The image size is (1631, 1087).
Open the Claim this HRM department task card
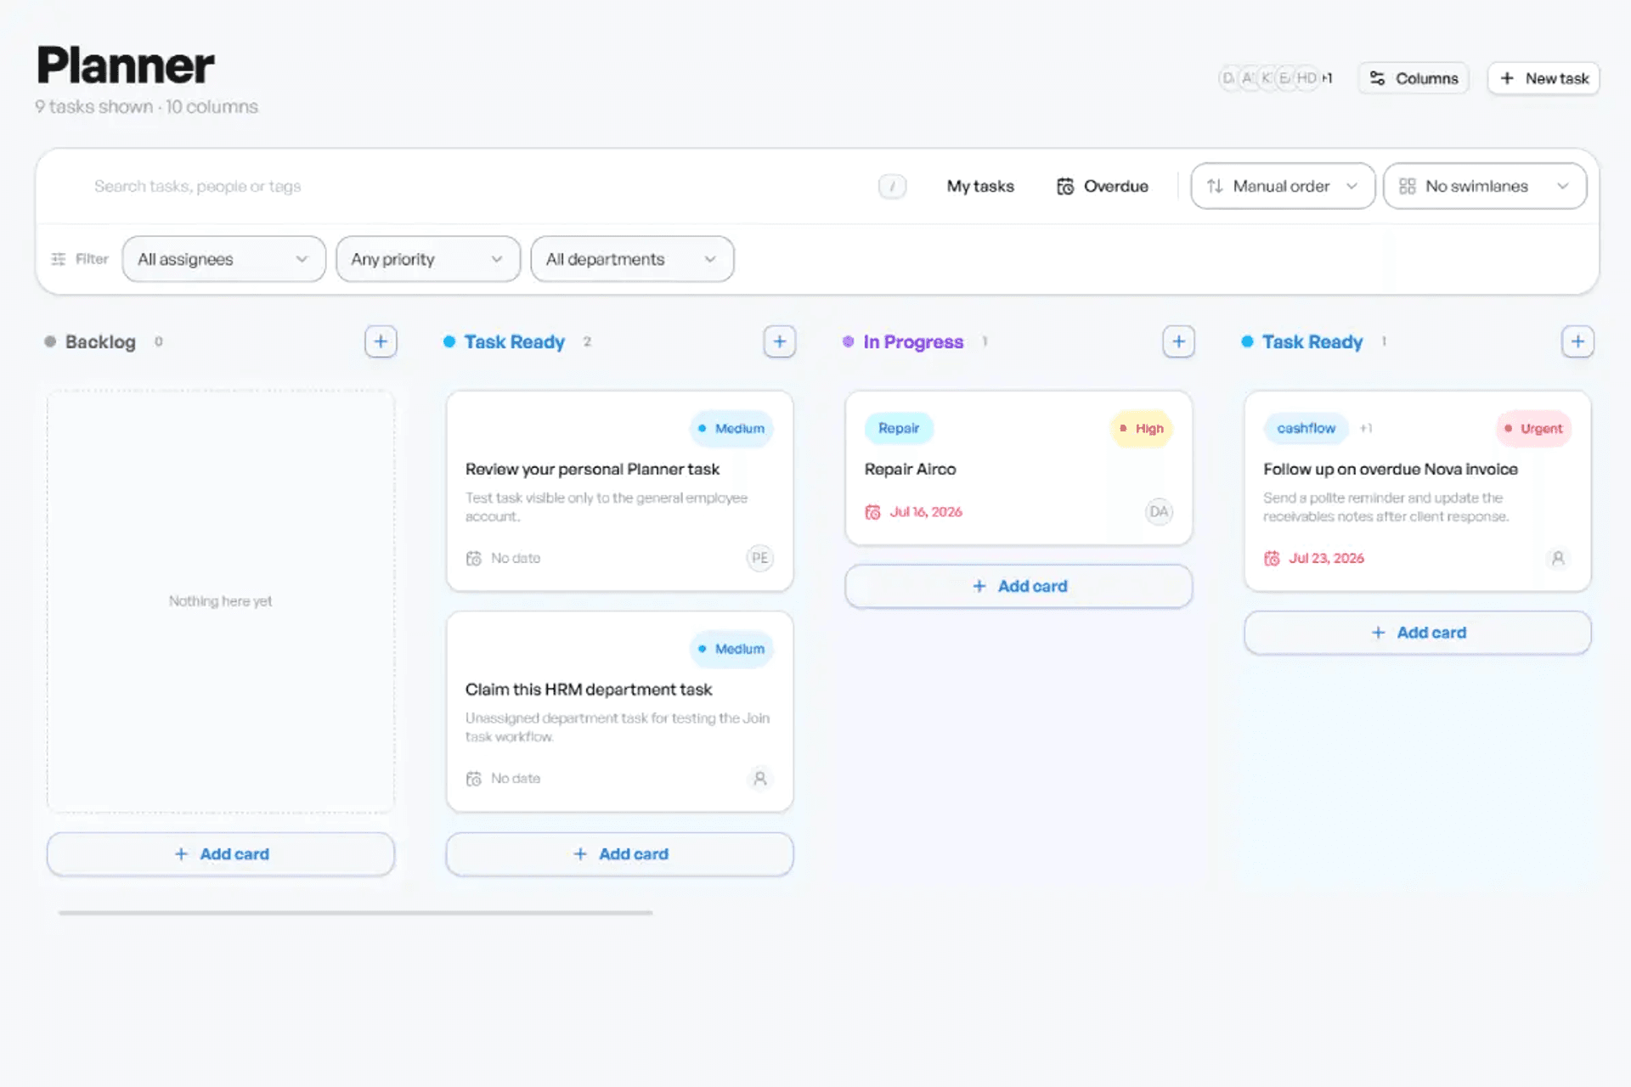point(619,712)
